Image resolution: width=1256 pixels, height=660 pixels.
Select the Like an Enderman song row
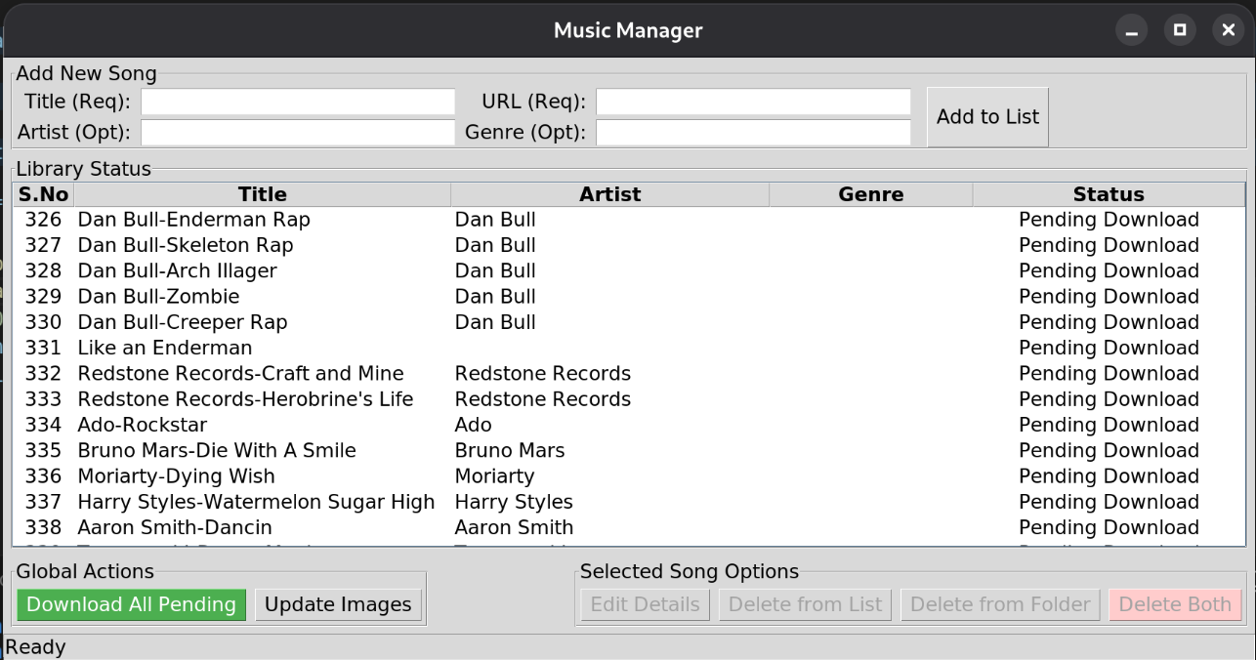point(164,348)
